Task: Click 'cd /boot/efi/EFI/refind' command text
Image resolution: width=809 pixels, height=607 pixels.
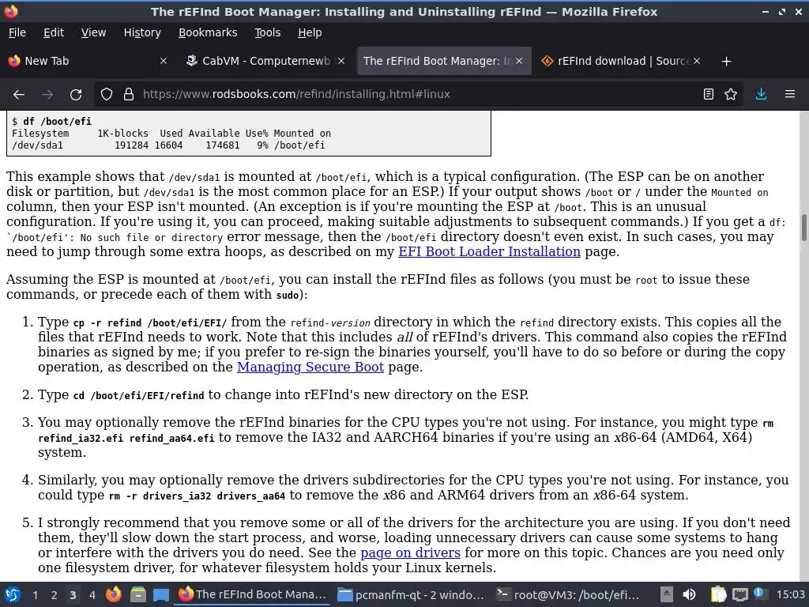Action: tap(139, 396)
